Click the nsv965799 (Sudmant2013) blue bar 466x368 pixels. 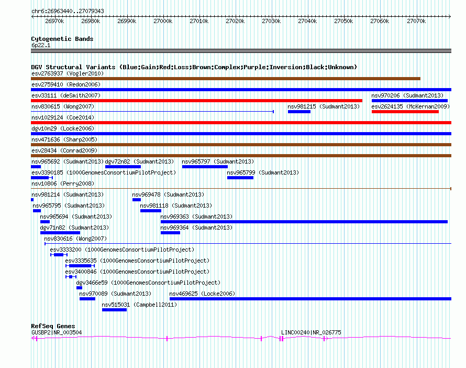pyautogui.click(x=240, y=178)
